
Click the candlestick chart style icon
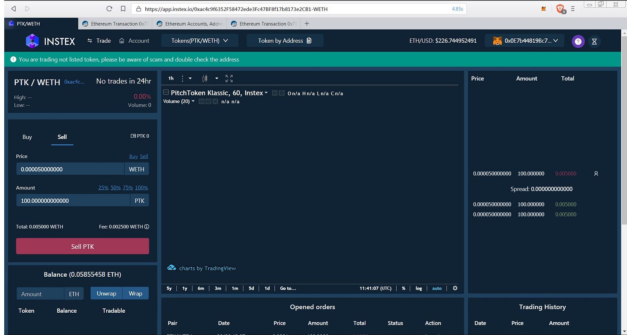(205, 79)
